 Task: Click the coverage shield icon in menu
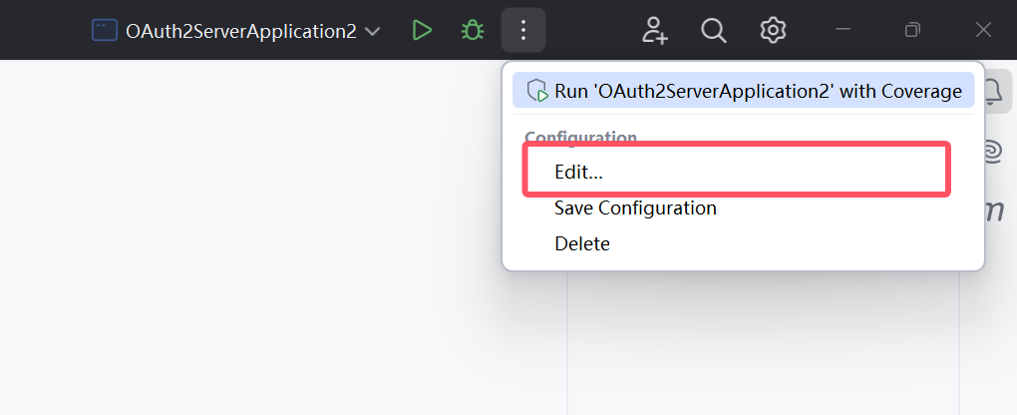point(537,91)
